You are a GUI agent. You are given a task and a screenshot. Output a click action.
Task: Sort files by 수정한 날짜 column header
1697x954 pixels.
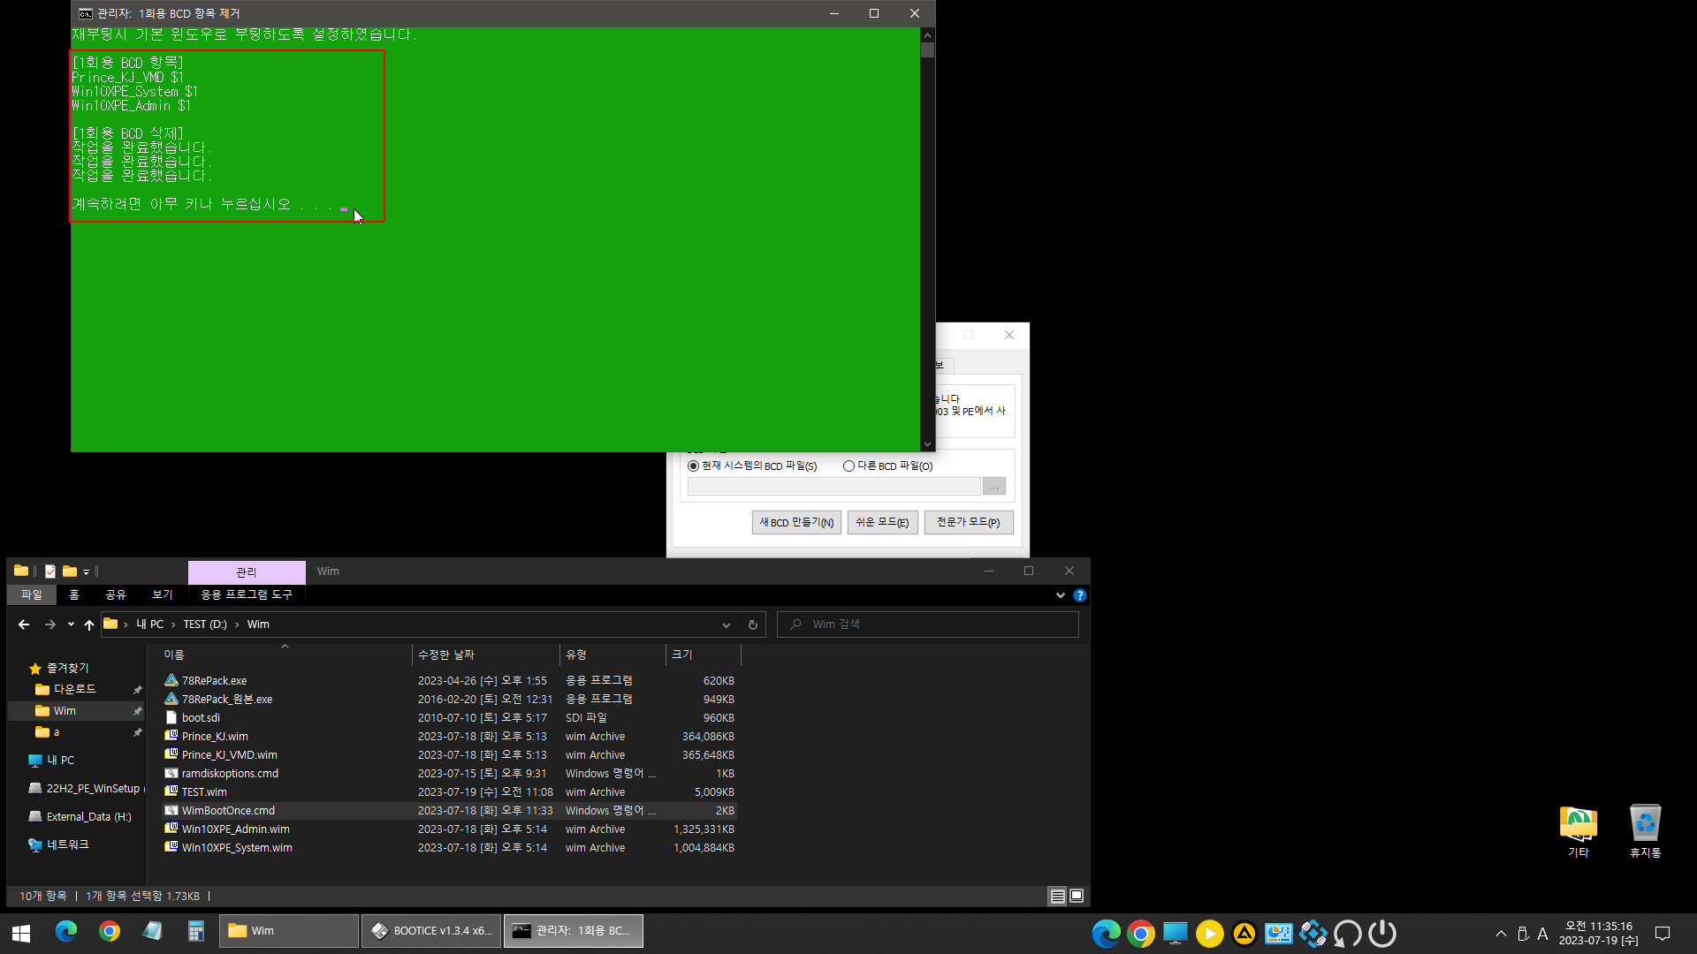[485, 655]
